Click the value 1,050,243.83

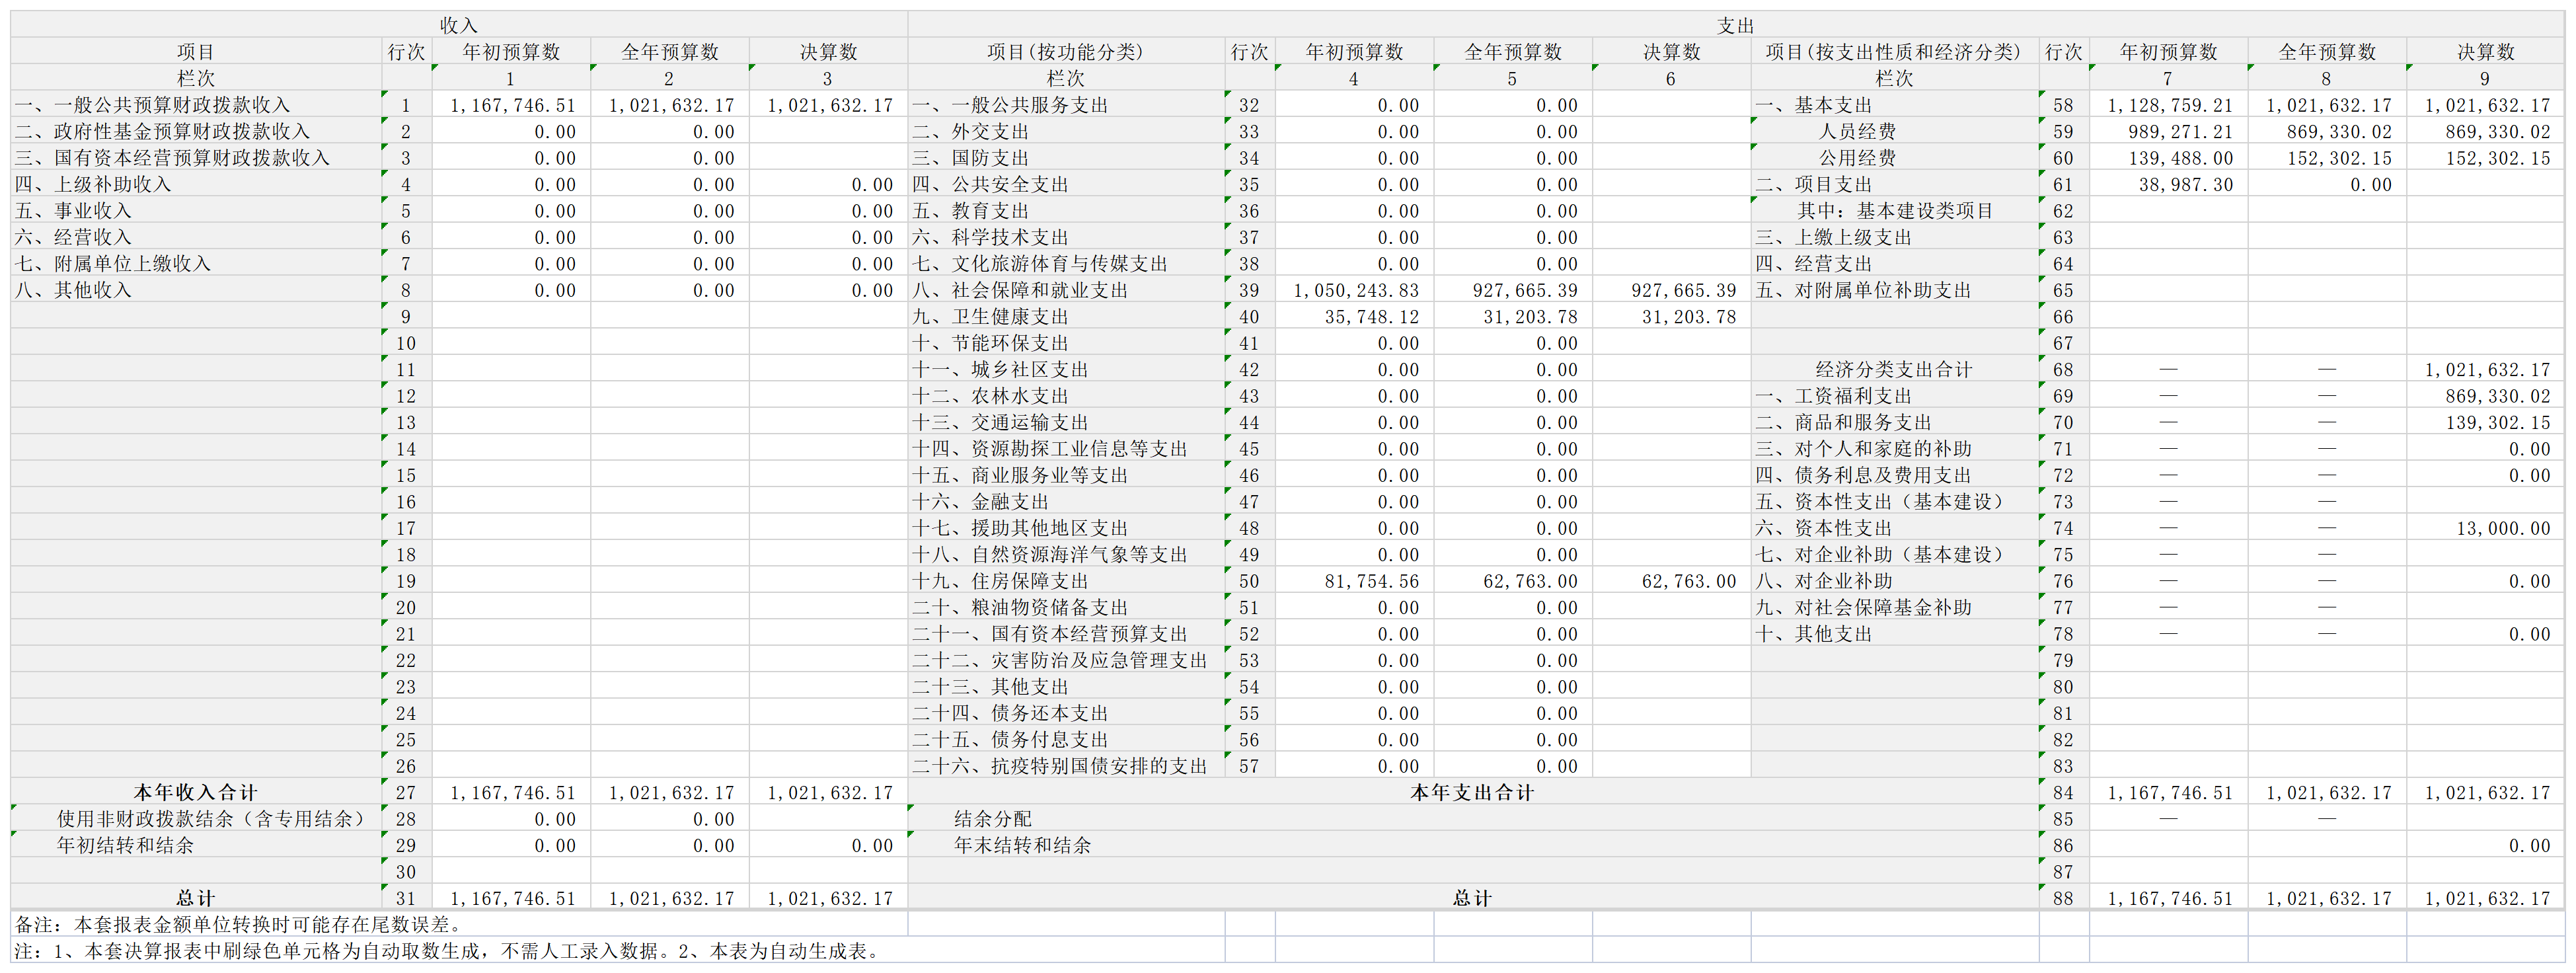[1355, 290]
